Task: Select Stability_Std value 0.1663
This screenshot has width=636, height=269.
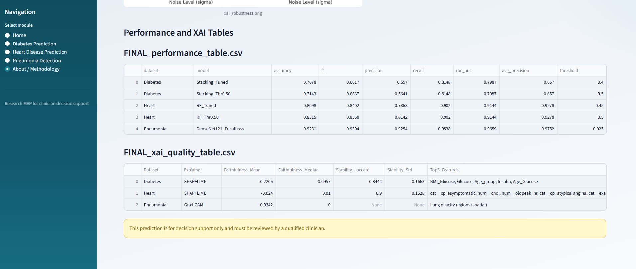Action: [406, 181]
